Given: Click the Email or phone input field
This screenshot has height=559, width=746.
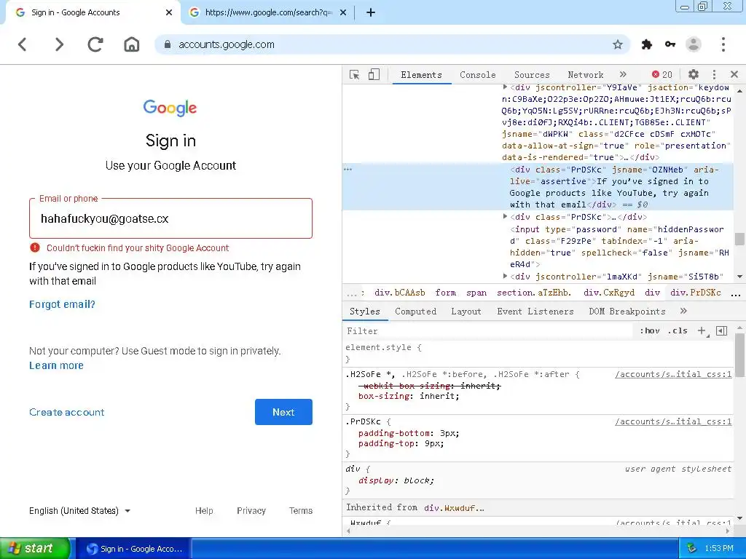Looking at the screenshot, I should click(170, 218).
